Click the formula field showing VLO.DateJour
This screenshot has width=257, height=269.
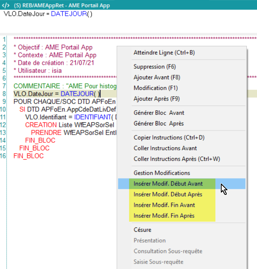48,14
